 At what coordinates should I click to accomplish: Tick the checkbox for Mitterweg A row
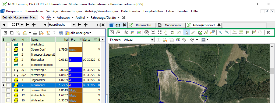pyautogui.click(x=8, y=70)
